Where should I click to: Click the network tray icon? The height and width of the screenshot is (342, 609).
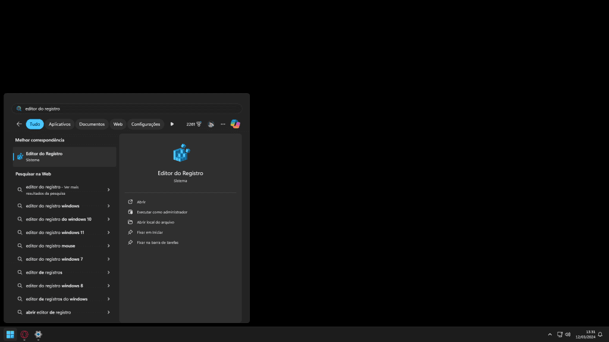(560, 334)
